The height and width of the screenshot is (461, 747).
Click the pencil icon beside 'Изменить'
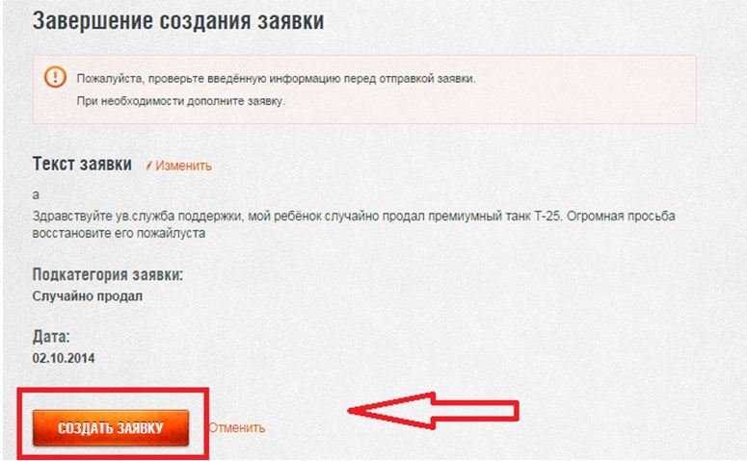pos(148,166)
